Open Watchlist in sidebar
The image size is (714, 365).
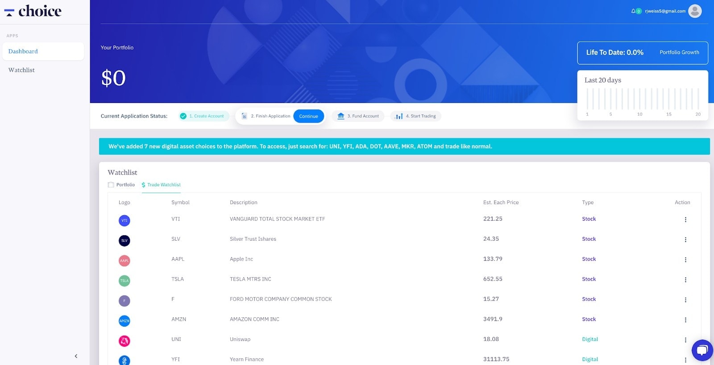[21, 70]
